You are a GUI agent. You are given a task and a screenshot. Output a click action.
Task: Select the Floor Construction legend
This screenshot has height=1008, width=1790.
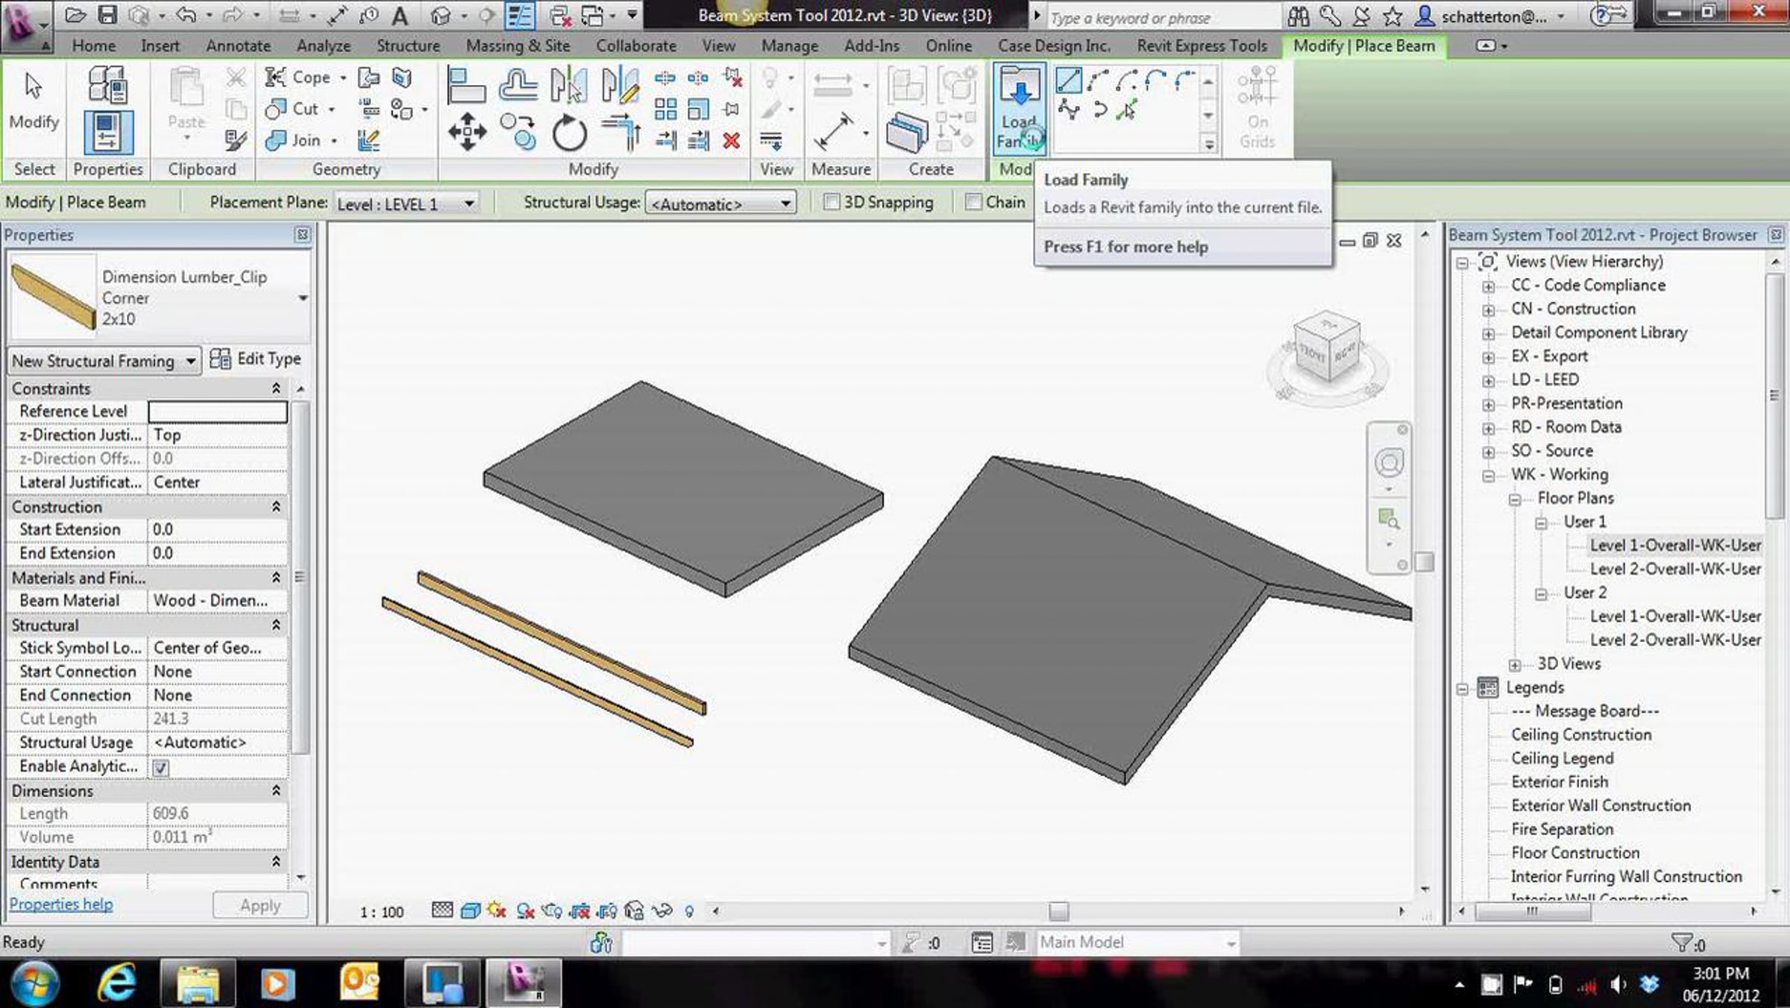point(1575,853)
